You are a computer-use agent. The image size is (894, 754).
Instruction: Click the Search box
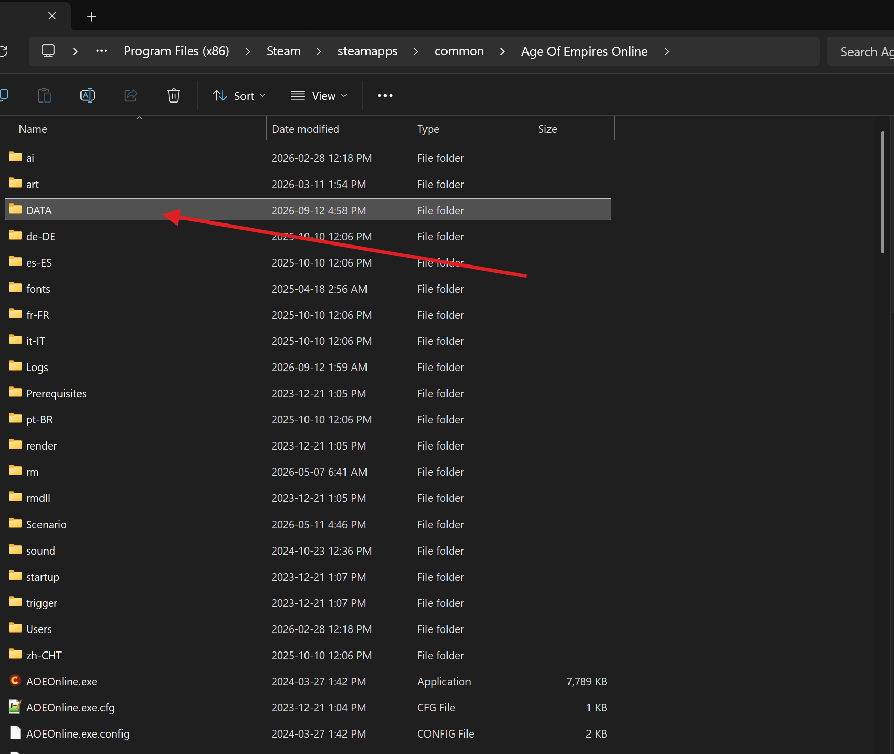pyautogui.click(x=860, y=51)
